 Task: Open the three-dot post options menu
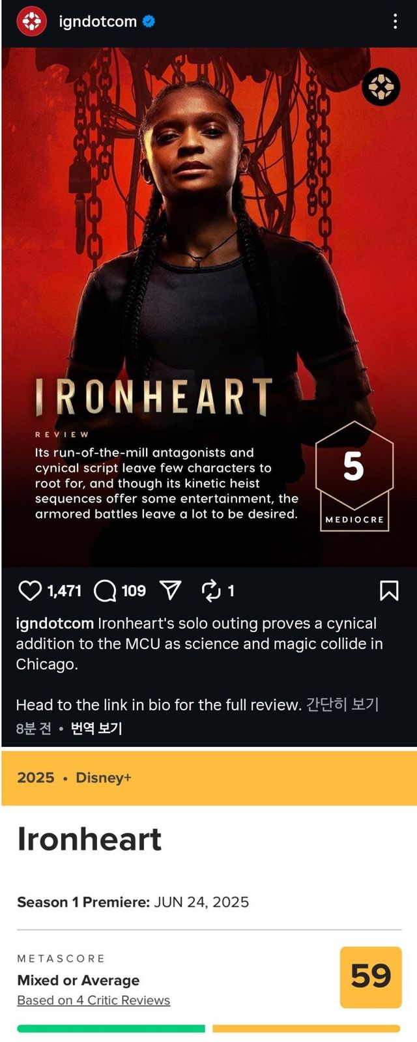[395, 22]
